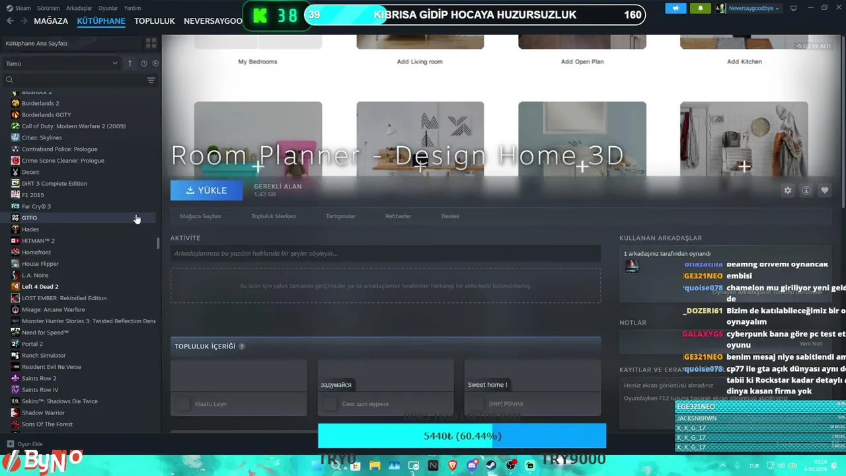Image resolution: width=846 pixels, height=476 pixels.
Task: Select Far Cry® 3 in game list
Action: [79, 206]
